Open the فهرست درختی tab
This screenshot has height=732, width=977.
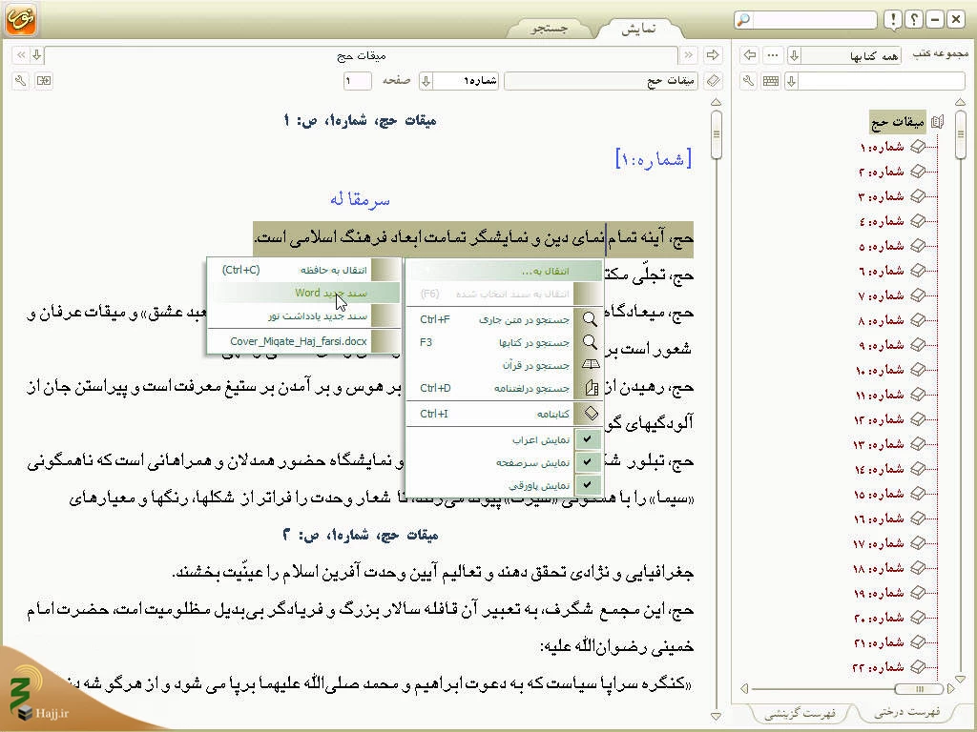tap(906, 711)
